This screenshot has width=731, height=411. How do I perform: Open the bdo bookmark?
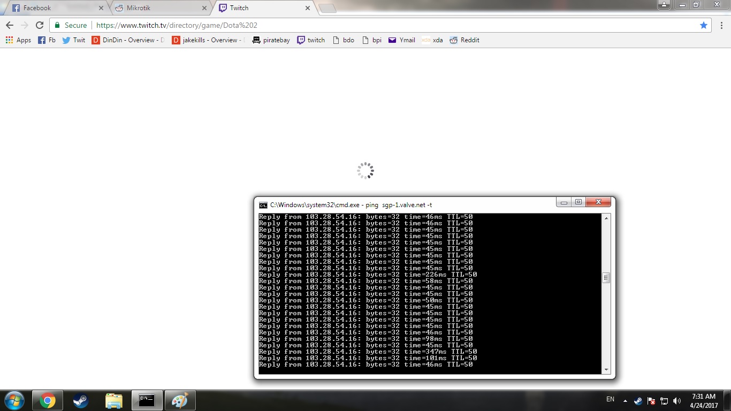coord(344,40)
